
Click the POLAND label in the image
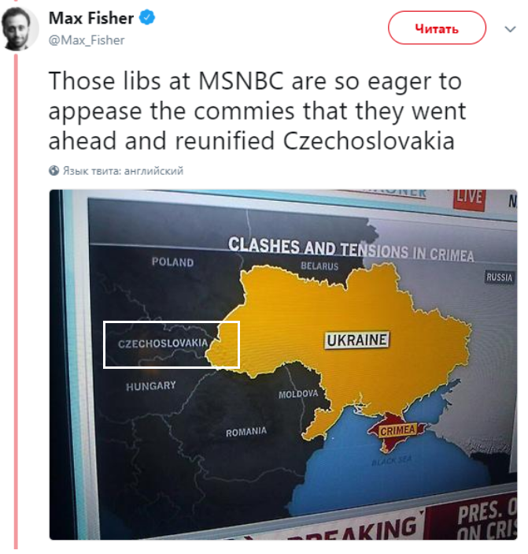(x=172, y=262)
